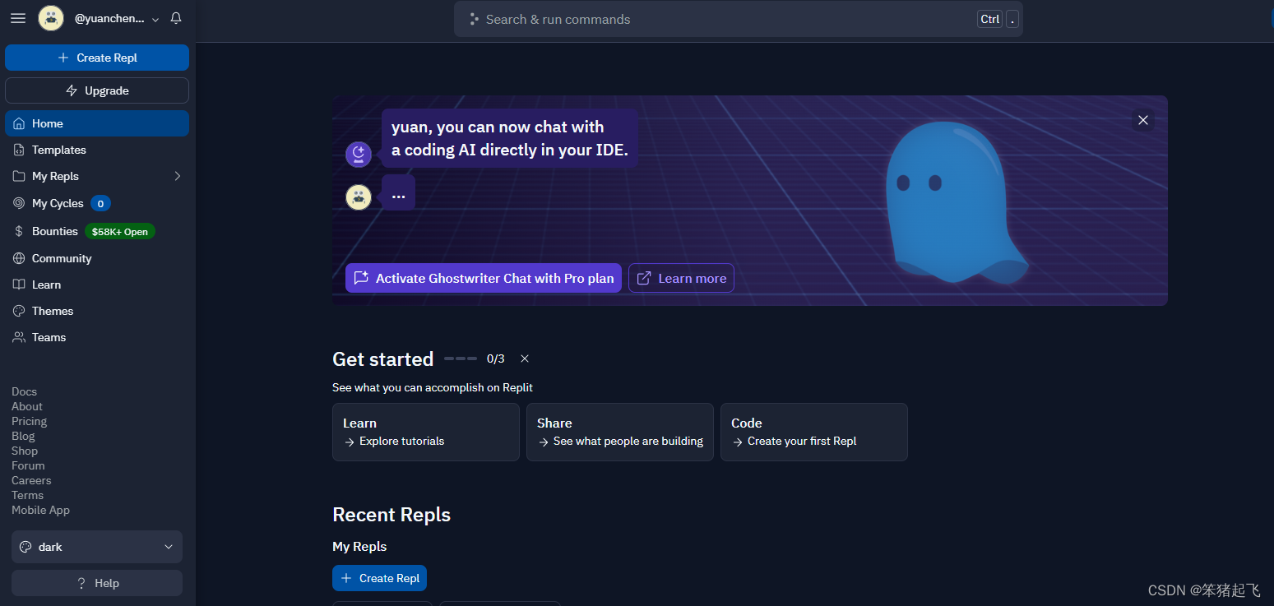Screen dimensions: 1274x606
Task: Click Activate Ghostwriter Chat with Pro plan
Action: coord(484,278)
